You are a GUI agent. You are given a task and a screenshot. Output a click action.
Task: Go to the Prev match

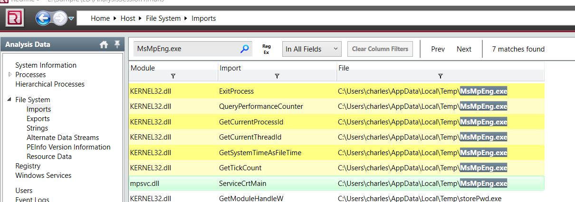click(x=438, y=49)
